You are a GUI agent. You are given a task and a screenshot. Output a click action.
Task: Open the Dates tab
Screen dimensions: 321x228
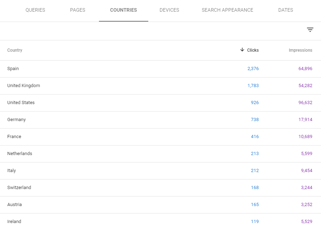tap(286, 10)
